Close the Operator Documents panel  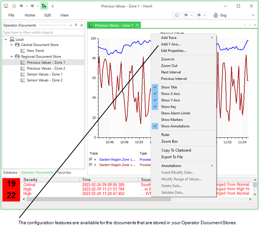pyautogui.click(x=82, y=25)
